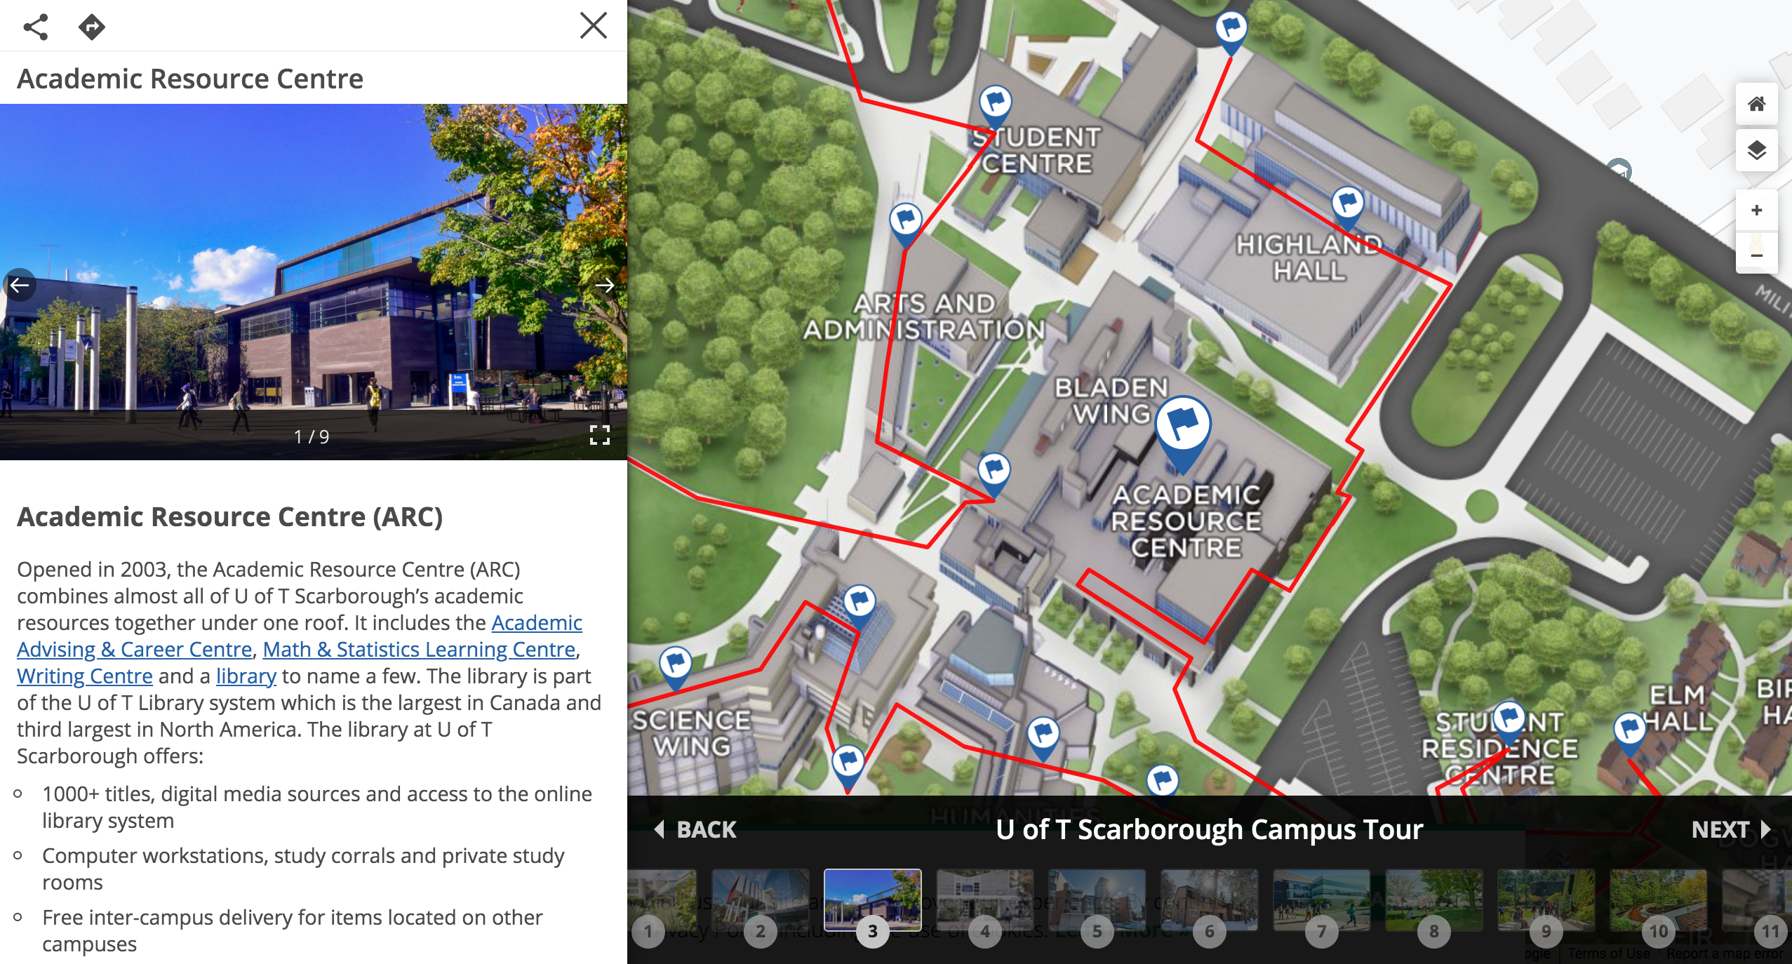Image resolution: width=1792 pixels, height=964 pixels.
Task: Zoom in the map with plus button
Action: (1756, 210)
